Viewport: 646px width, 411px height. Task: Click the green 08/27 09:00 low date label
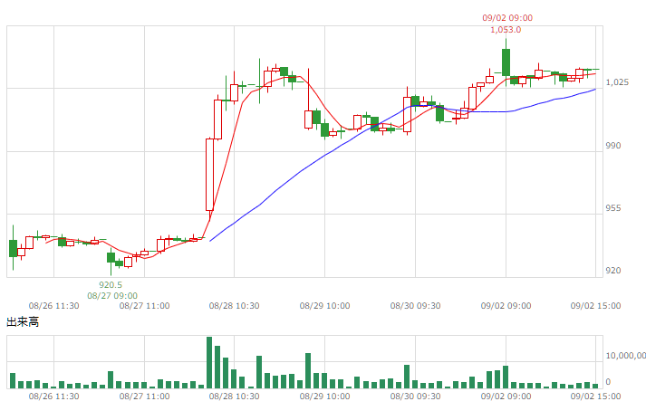(112, 296)
